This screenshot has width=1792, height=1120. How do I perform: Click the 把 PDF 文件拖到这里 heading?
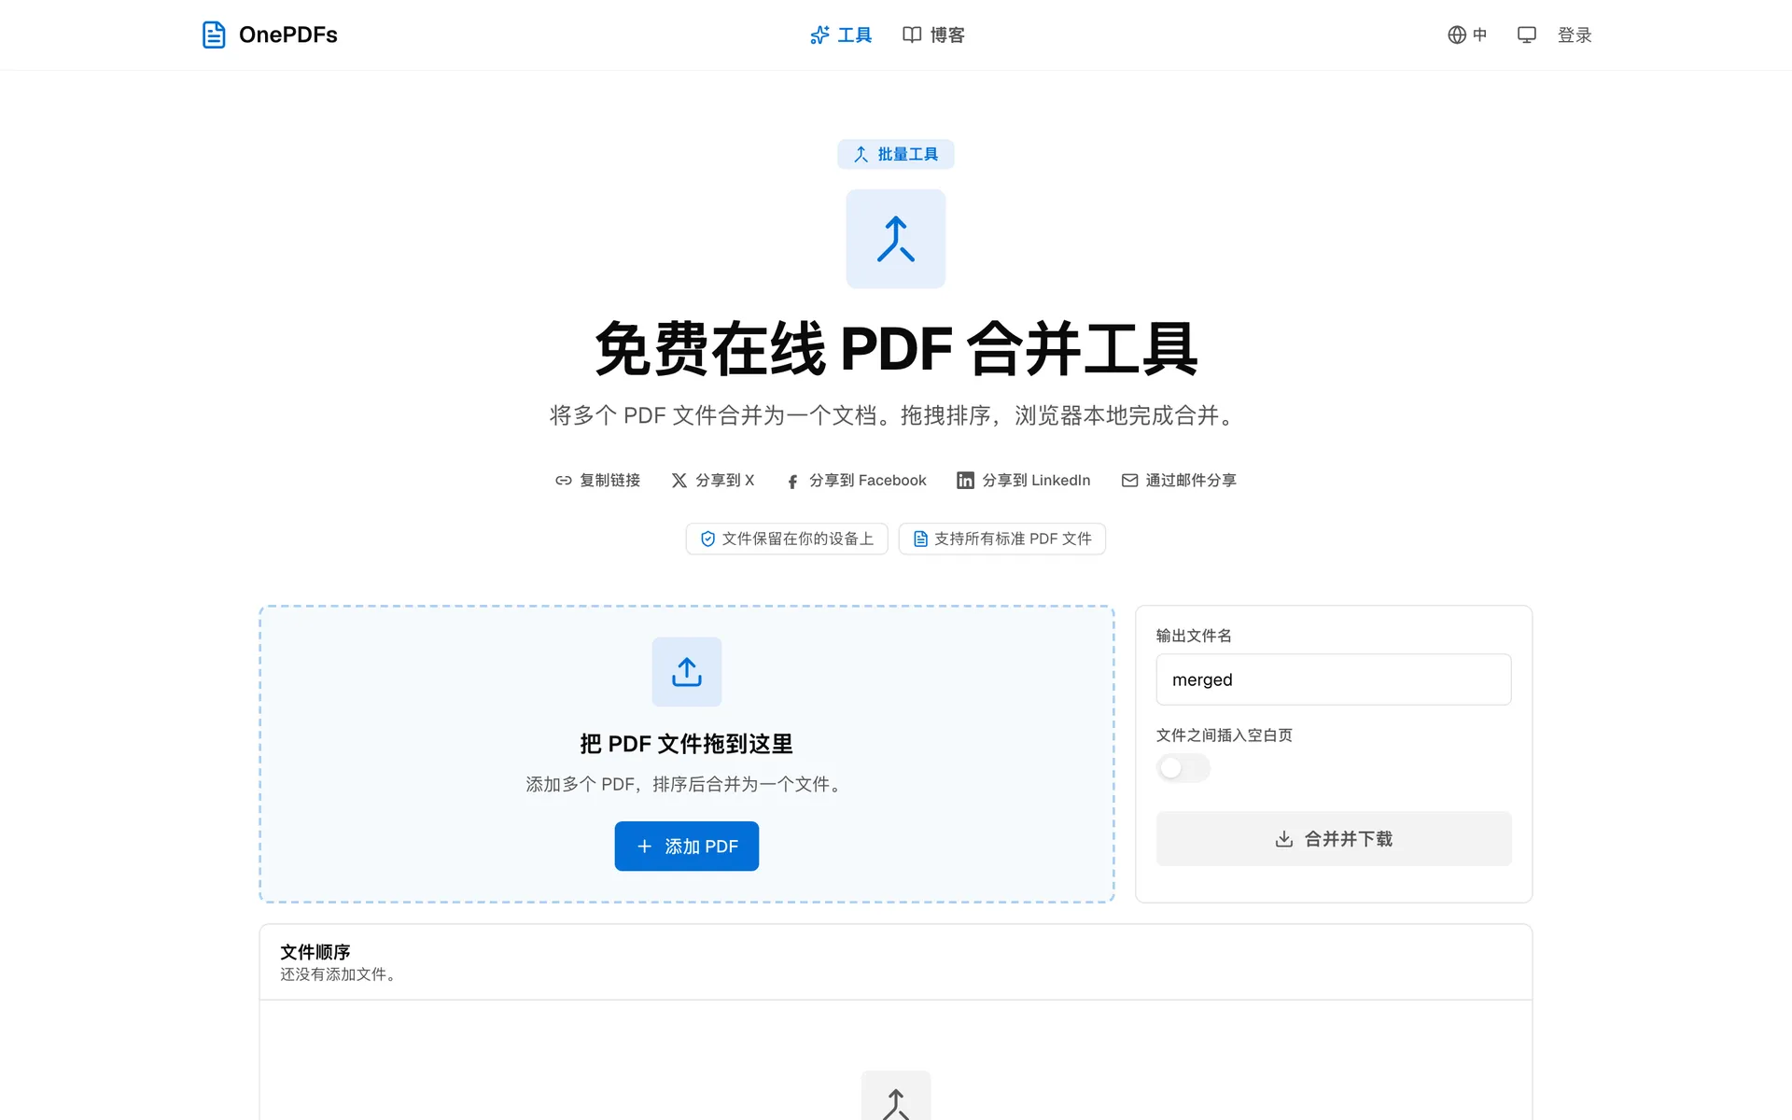click(x=687, y=744)
